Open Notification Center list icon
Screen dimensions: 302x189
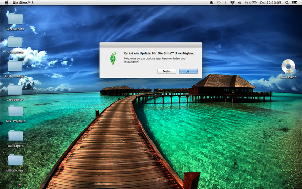coord(294,3)
